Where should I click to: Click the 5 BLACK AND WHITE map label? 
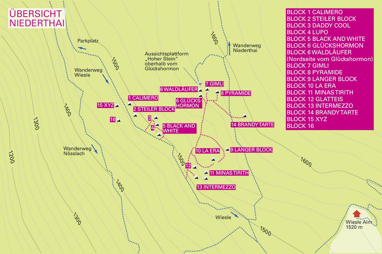pyautogui.click(x=179, y=128)
